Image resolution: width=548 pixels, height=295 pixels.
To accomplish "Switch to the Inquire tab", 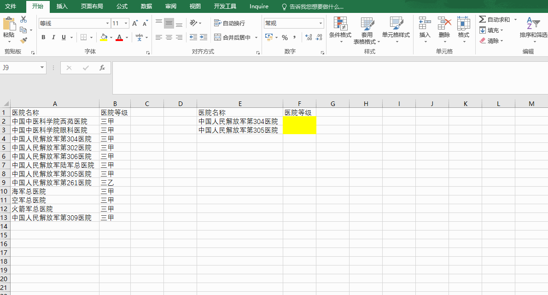I will [x=259, y=6].
